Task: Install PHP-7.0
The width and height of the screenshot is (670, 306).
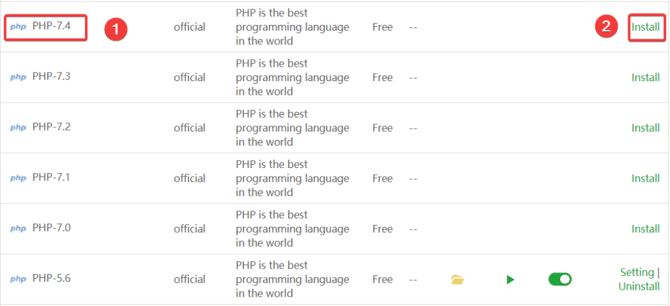Action: coord(645,229)
